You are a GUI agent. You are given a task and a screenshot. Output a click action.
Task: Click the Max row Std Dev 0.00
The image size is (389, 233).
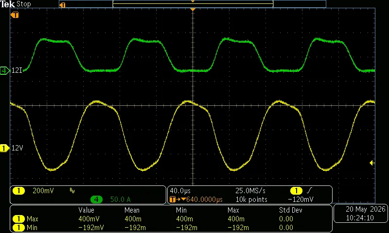[x=286, y=219]
